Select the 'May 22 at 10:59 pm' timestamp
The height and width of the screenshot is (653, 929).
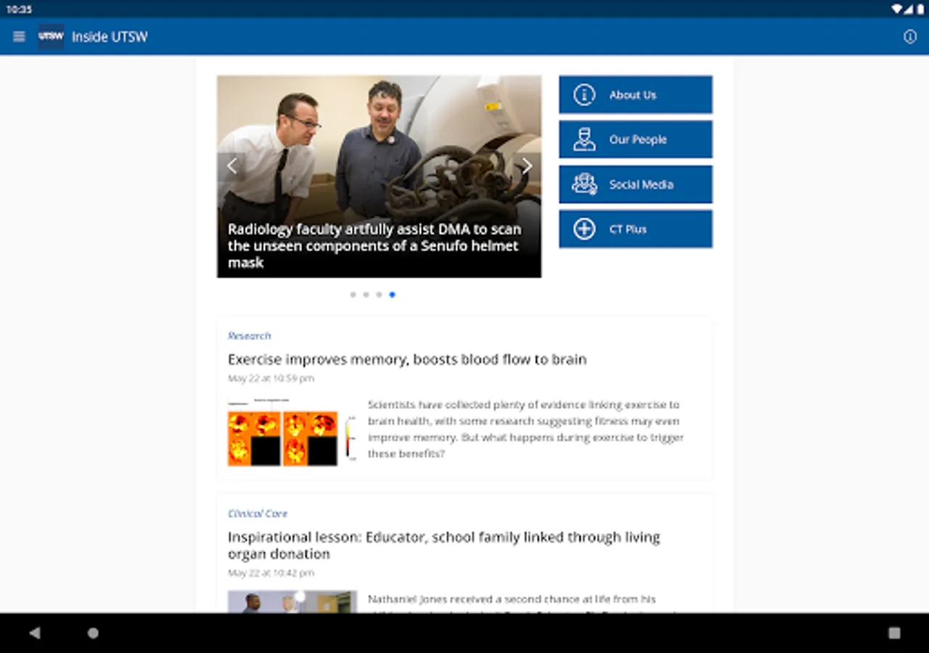pos(271,379)
